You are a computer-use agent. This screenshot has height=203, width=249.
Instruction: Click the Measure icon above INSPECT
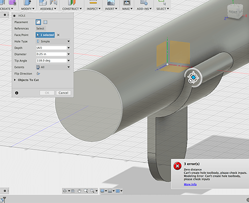coord(93,2)
